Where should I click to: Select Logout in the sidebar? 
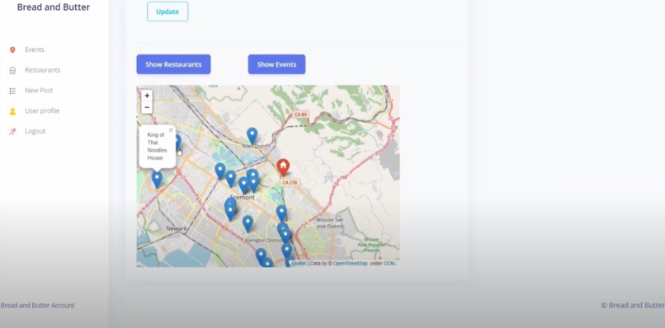(35, 131)
